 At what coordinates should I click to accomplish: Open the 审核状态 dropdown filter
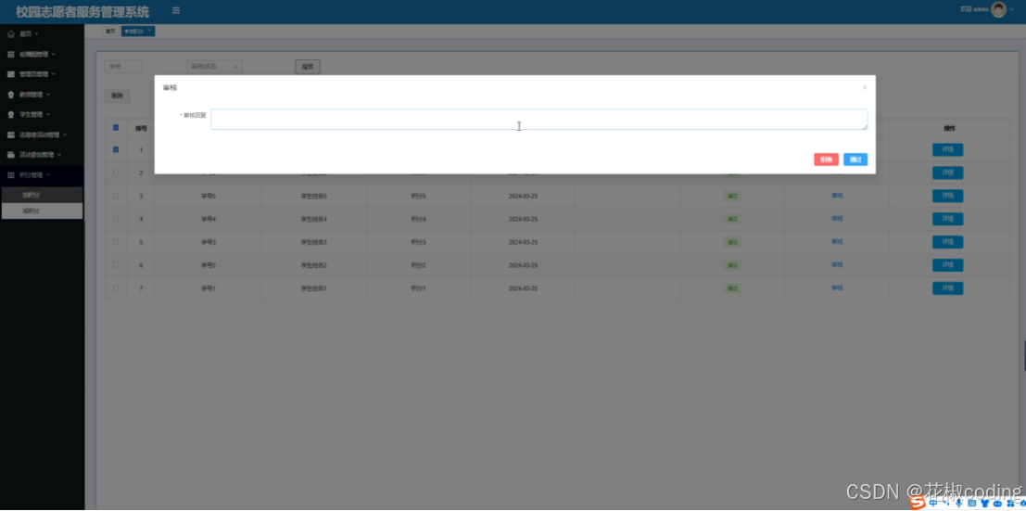(x=215, y=66)
